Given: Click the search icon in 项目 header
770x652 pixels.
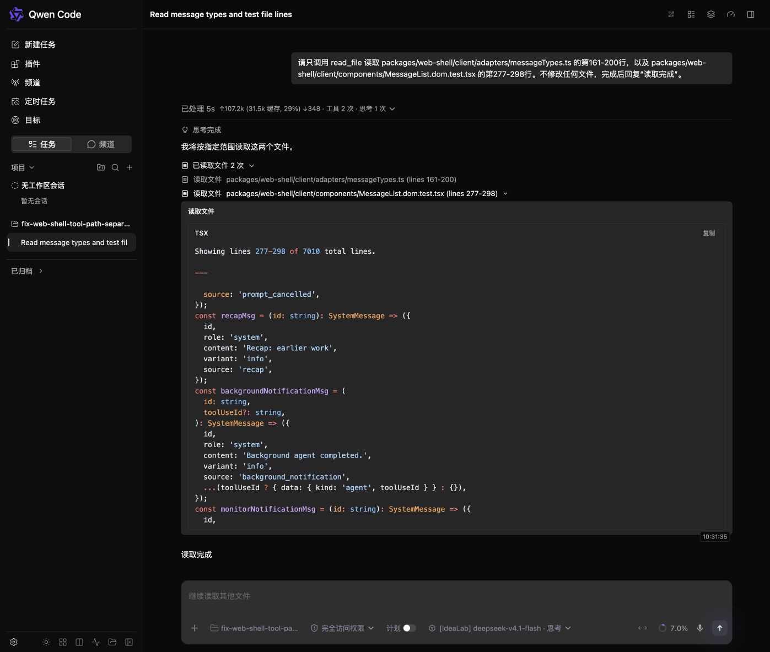Looking at the screenshot, I should point(115,167).
